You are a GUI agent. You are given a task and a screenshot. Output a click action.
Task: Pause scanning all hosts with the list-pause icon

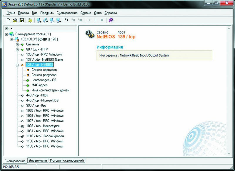point(73,20)
